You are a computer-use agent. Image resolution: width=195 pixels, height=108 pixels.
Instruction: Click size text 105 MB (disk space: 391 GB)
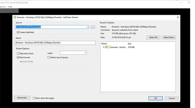coord(124,33)
